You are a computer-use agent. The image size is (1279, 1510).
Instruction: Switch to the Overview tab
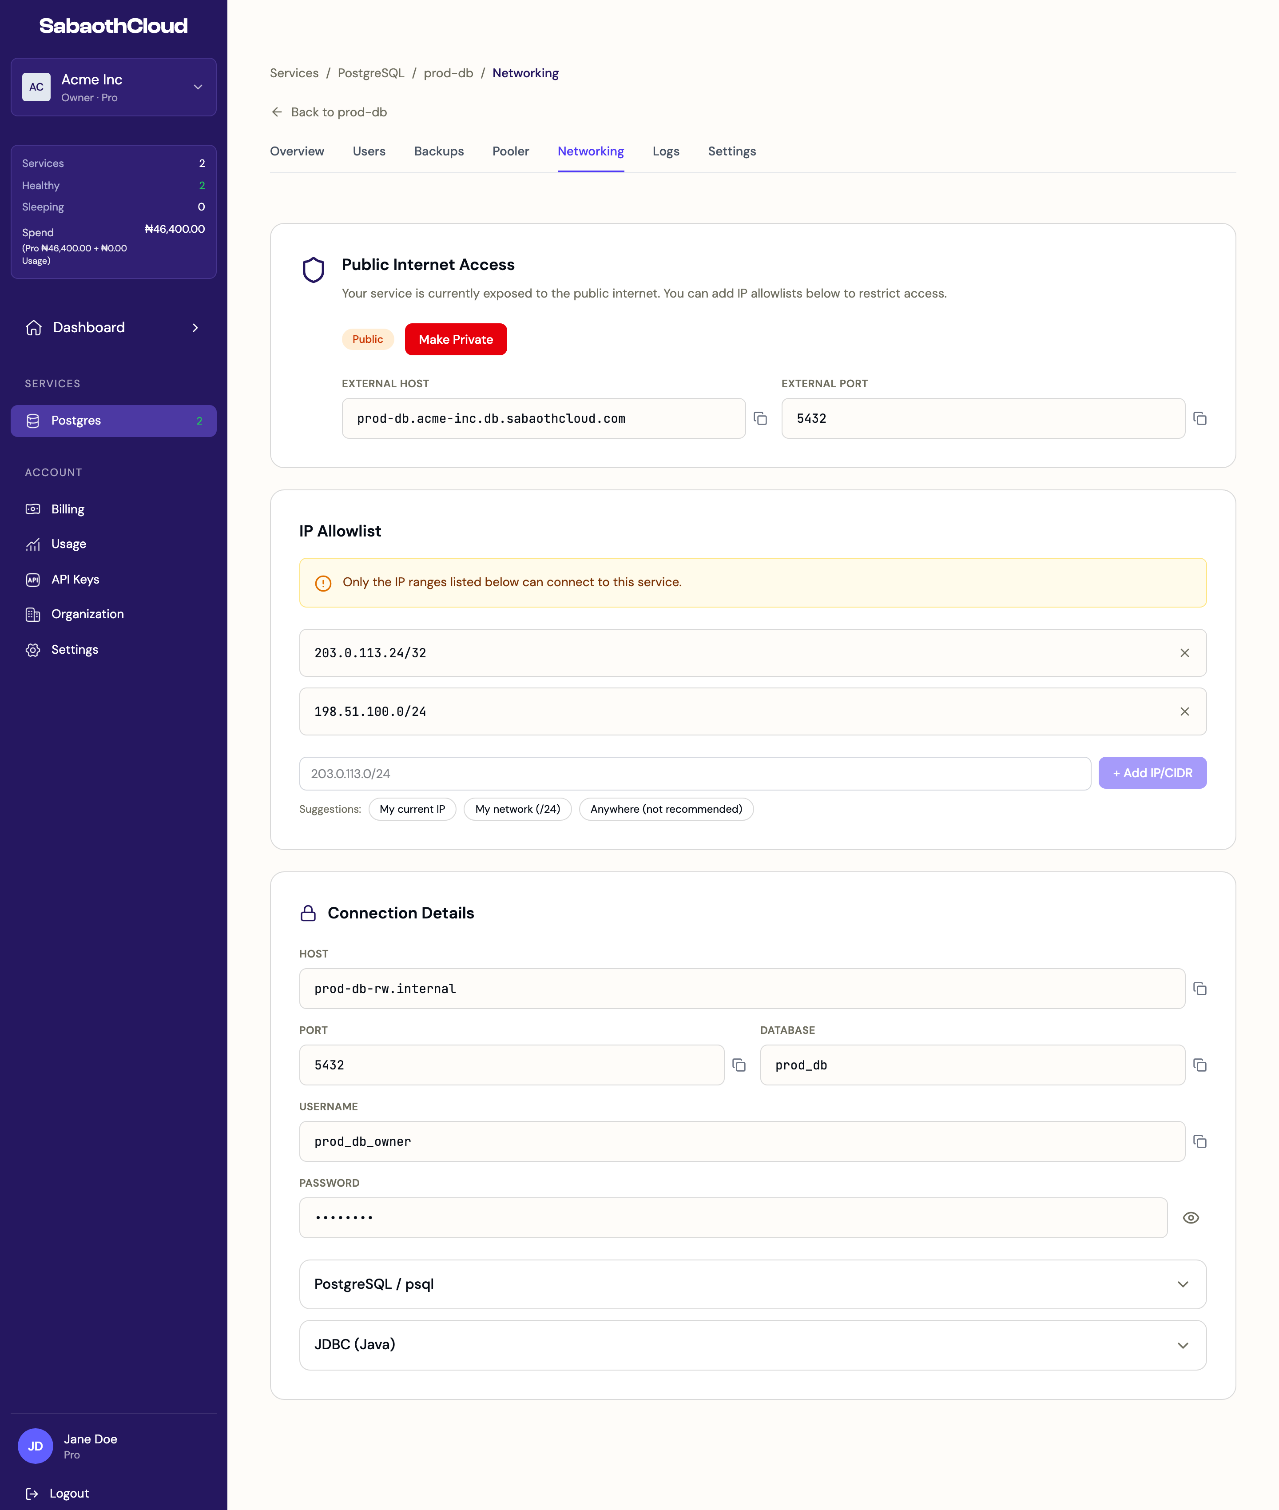point(297,151)
